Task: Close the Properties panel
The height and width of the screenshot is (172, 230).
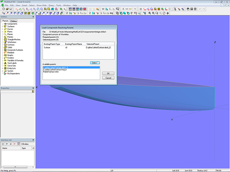Action: tap(33, 88)
